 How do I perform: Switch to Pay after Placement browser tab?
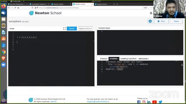coord(17,4)
